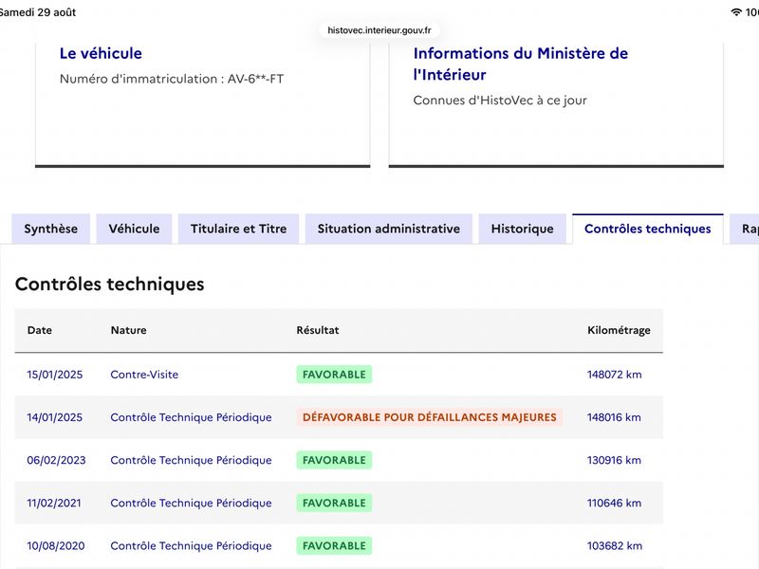
Task: Click the 103682 km mileage value
Action: [614, 546]
